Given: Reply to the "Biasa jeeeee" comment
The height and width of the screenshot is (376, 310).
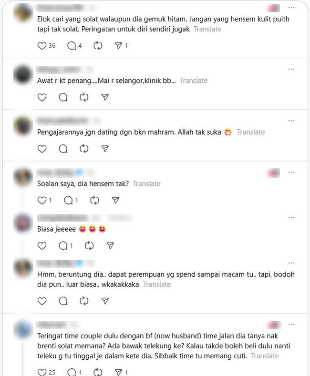Looking at the screenshot, I should (63, 245).
